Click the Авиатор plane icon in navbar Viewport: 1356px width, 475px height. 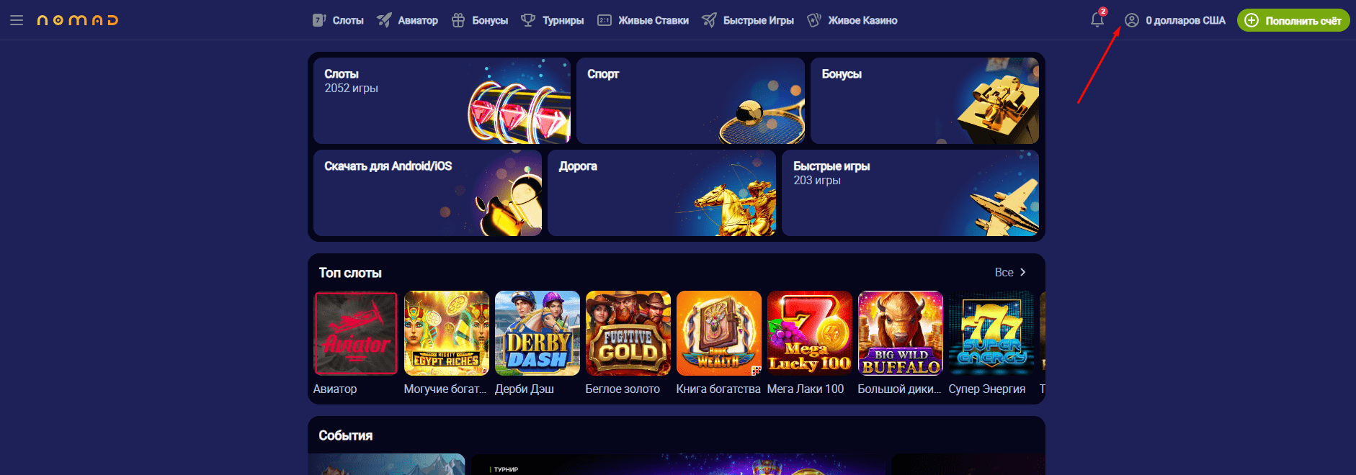click(x=385, y=20)
